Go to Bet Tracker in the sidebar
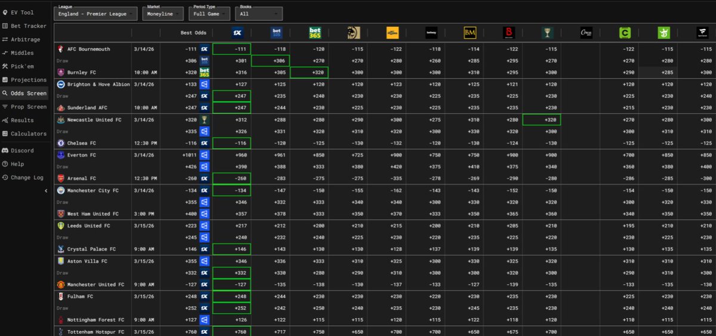Viewport: 716px width, 336px height. click(x=24, y=26)
